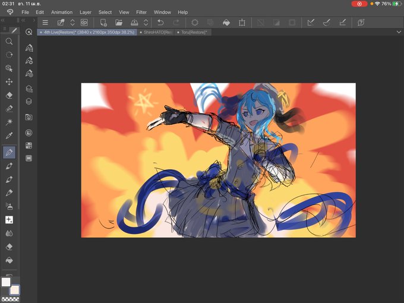The image size is (404, 303).
Task: Switch to the ShiroHATO canvas tab
Action: point(156,32)
